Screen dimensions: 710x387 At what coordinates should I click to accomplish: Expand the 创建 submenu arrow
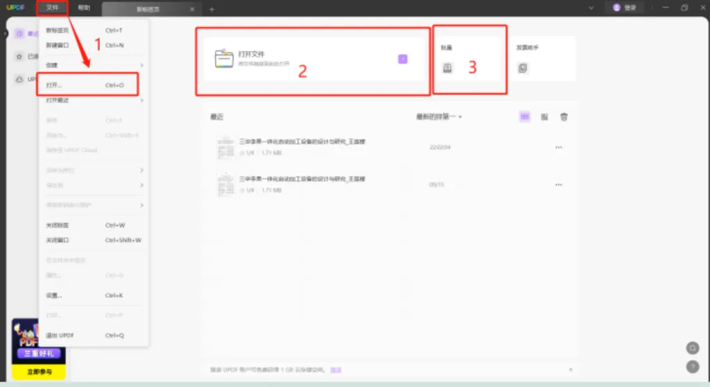point(141,65)
